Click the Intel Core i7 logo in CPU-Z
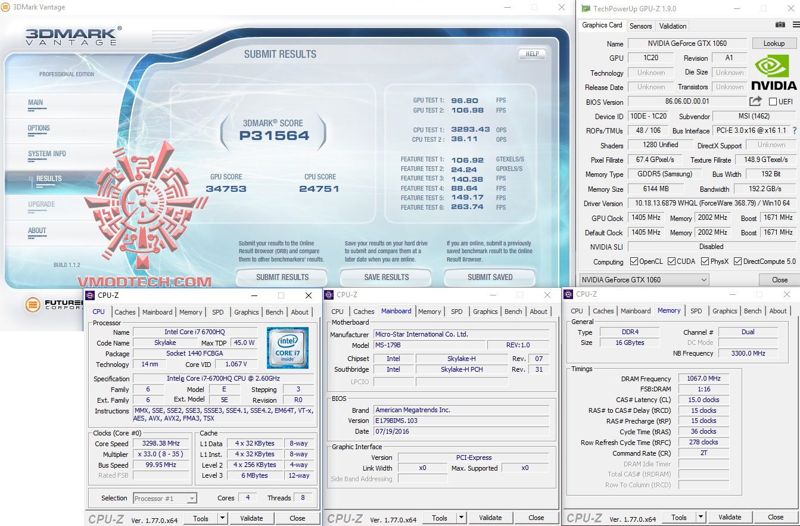 pos(288,347)
